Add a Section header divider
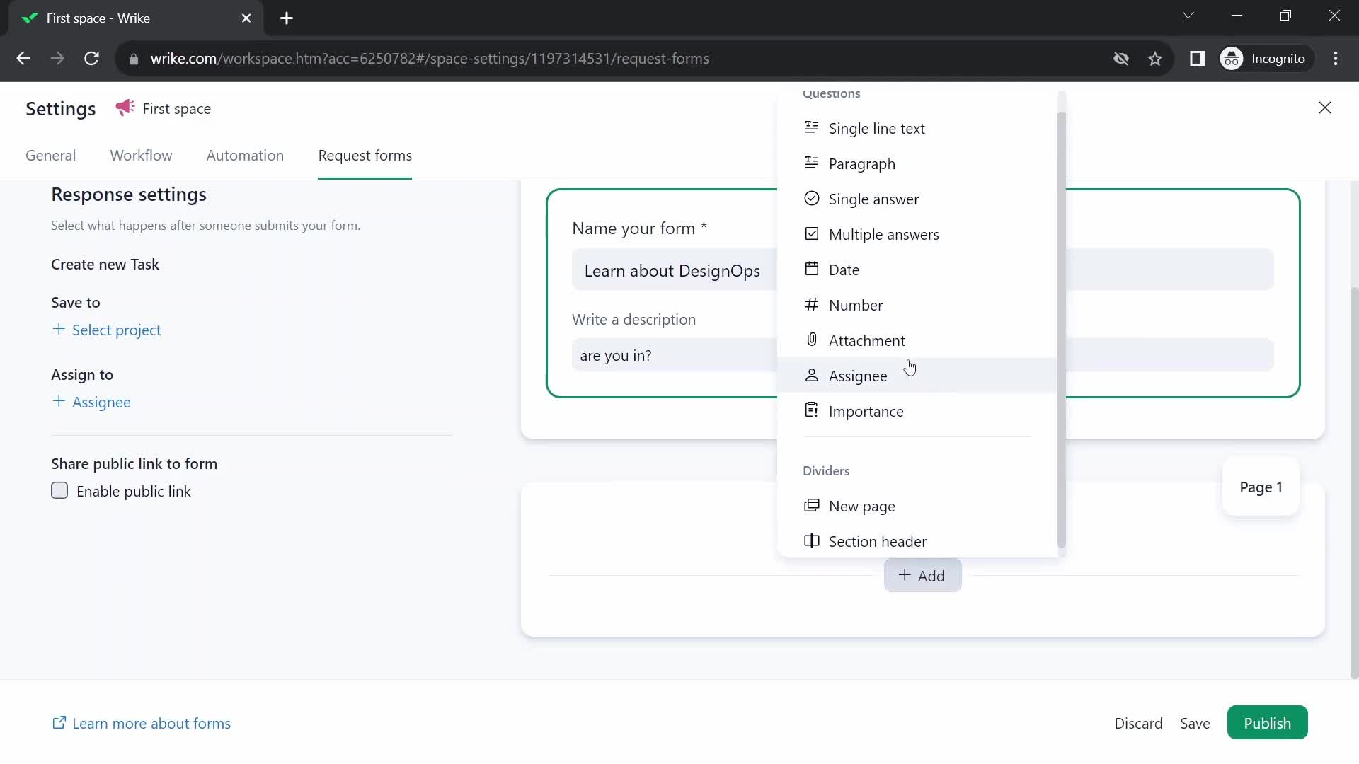The image size is (1359, 764). pyautogui.click(x=917, y=541)
